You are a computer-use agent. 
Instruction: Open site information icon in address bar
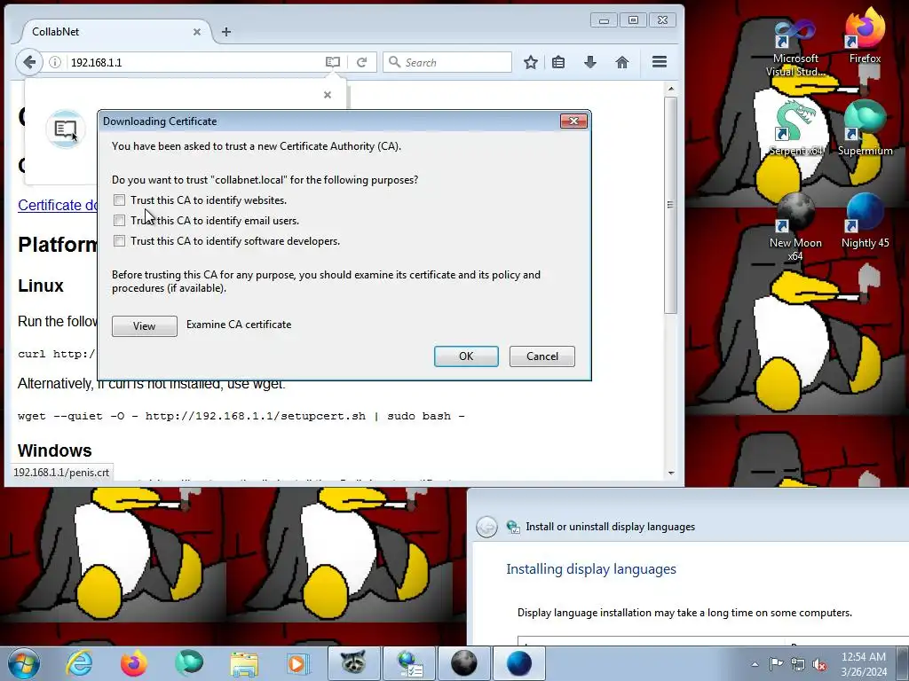[55, 62]
